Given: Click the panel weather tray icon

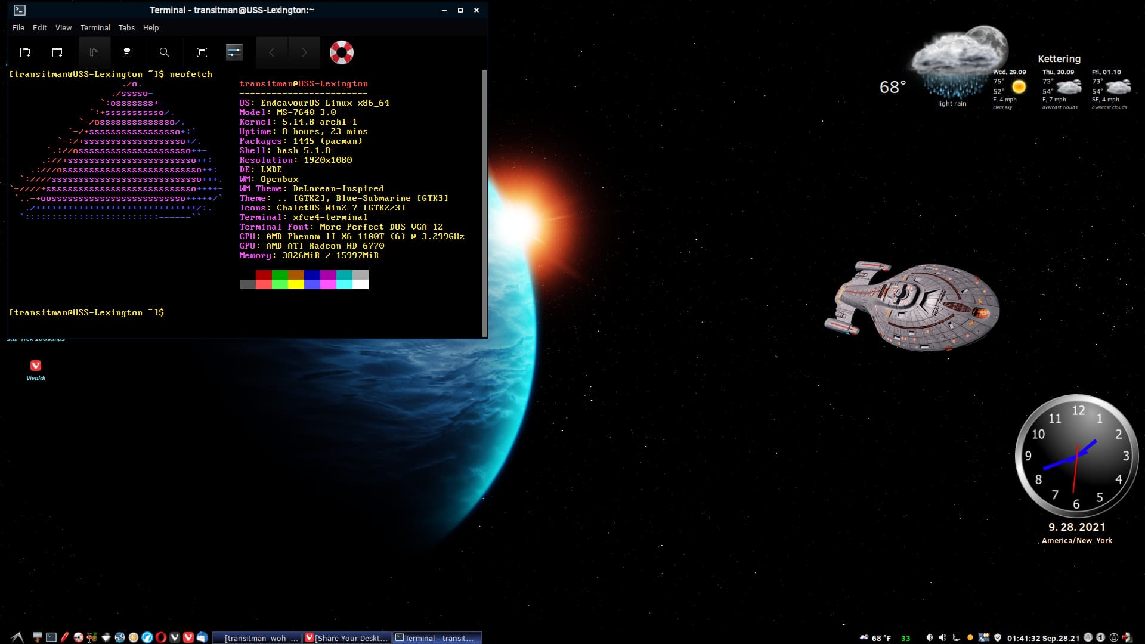Looking at the screenshot, I should [864, 637].
